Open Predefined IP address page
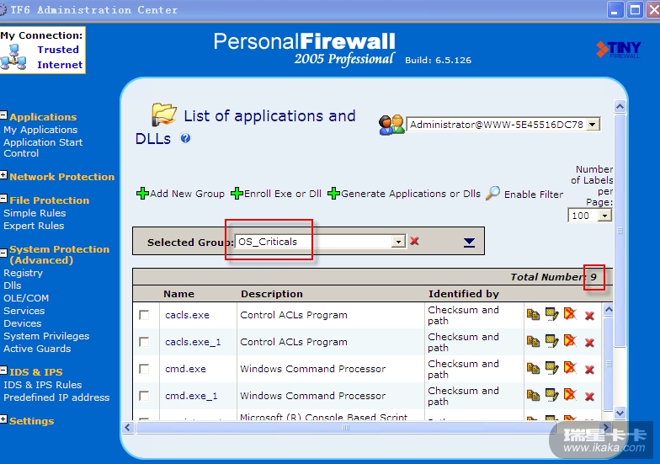The image size is (660, 464). pyautogui.click(x=56, y=397)
